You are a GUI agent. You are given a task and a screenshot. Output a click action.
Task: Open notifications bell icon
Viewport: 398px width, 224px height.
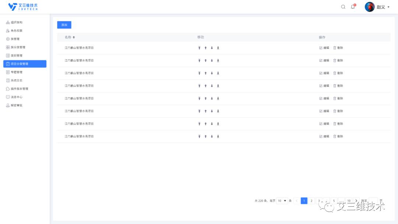(353, 7)
